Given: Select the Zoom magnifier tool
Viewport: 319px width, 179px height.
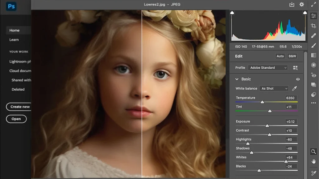Looking at the screenshot, I should 313,151.
